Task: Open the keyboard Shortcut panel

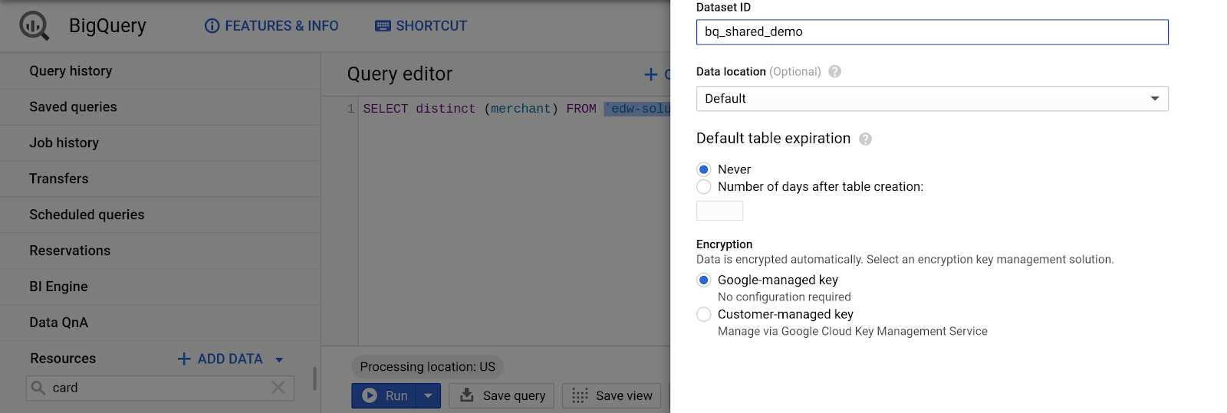Action: click(421, 26)
